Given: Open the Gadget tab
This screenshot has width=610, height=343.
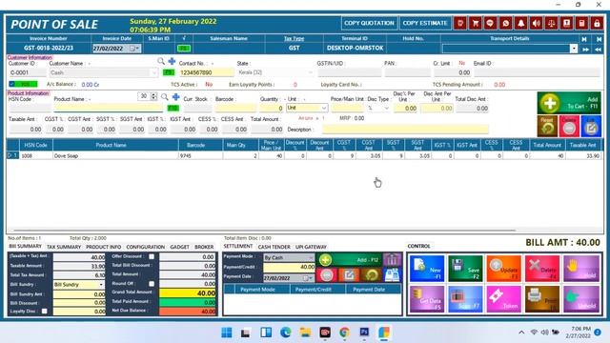Looking at the screenshot, I should (180, 247).
